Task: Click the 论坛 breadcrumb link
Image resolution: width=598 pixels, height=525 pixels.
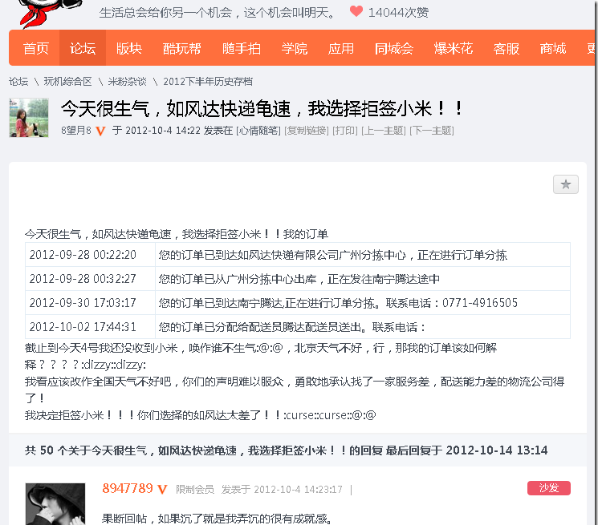Action: point(18,82)
